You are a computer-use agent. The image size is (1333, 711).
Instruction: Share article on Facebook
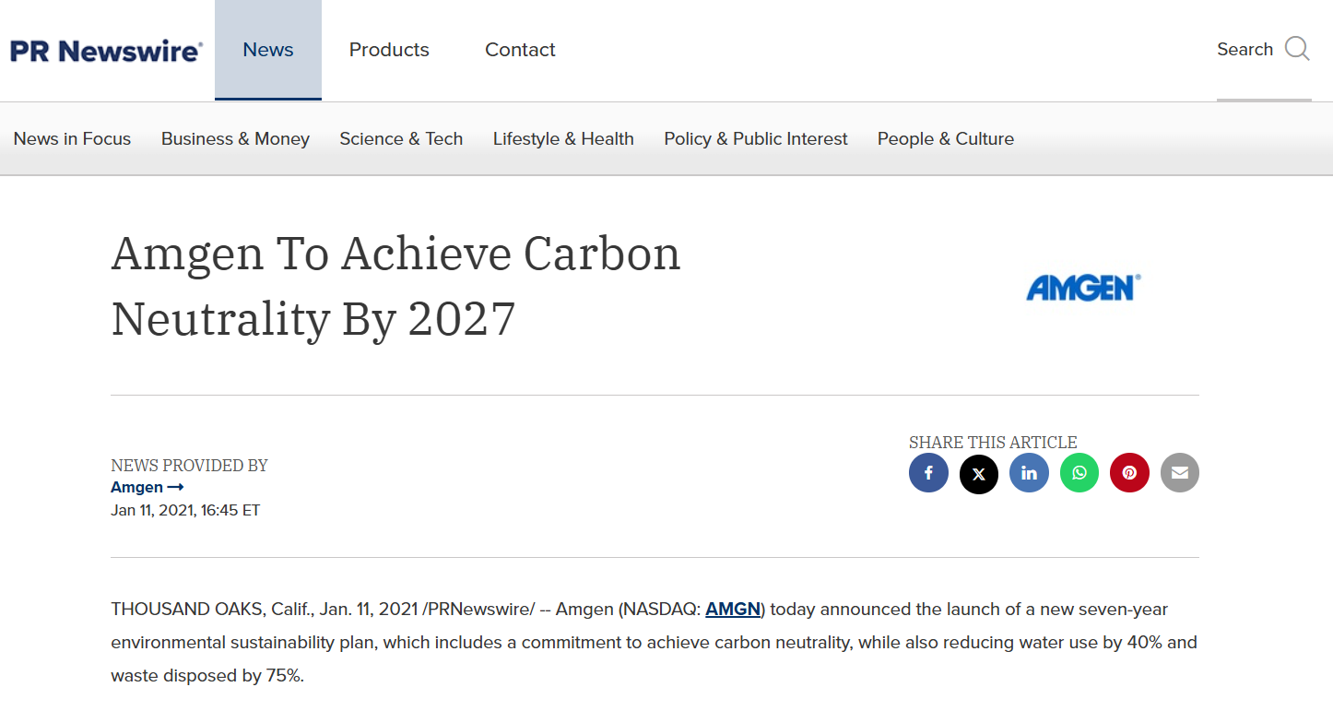[928, 474]
